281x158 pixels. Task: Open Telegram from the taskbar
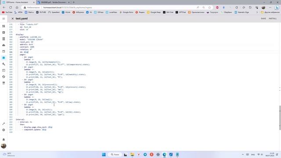[x=145, y=154]
